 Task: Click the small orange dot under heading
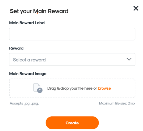click(x=37, y=13)
